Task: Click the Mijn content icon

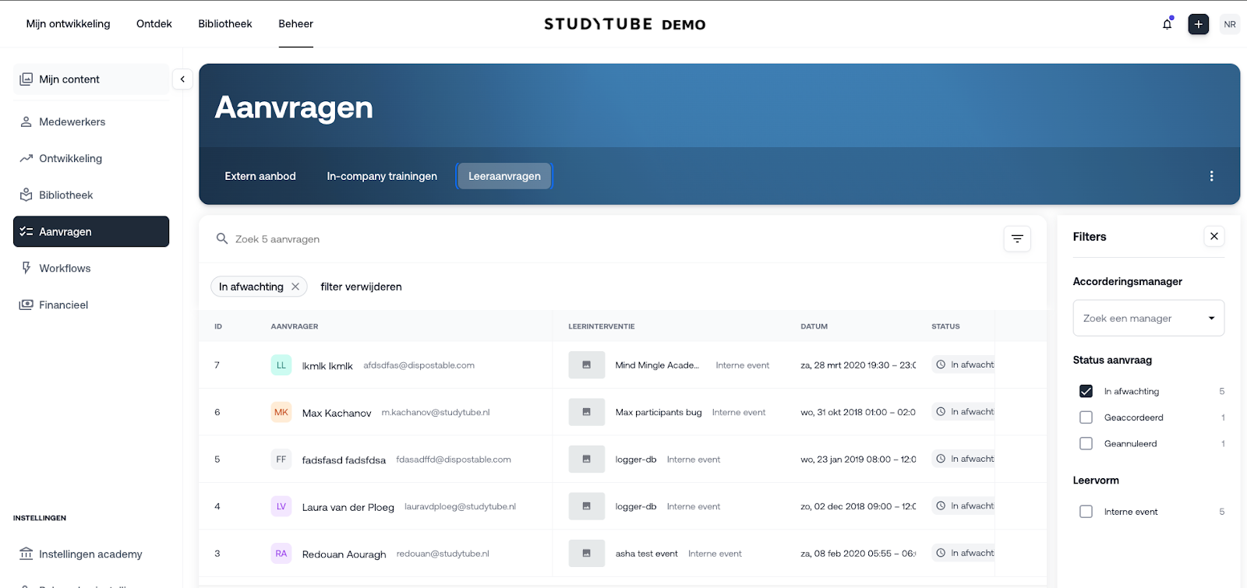Action: 26,79
